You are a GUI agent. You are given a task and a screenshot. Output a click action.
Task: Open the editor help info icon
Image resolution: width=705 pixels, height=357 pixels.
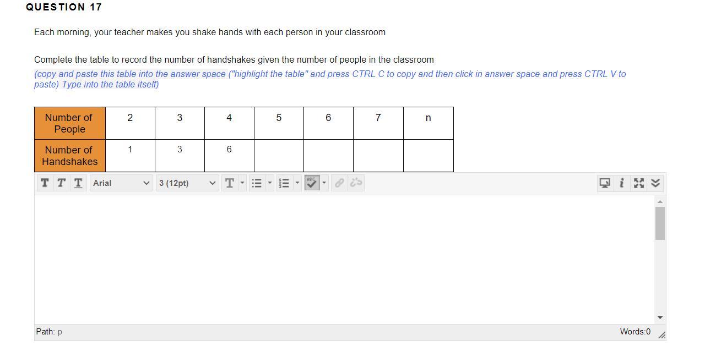tap(621, 183)
